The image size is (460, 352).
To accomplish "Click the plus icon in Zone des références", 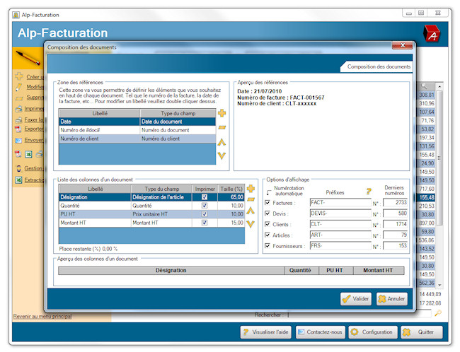I will (222, 113).
